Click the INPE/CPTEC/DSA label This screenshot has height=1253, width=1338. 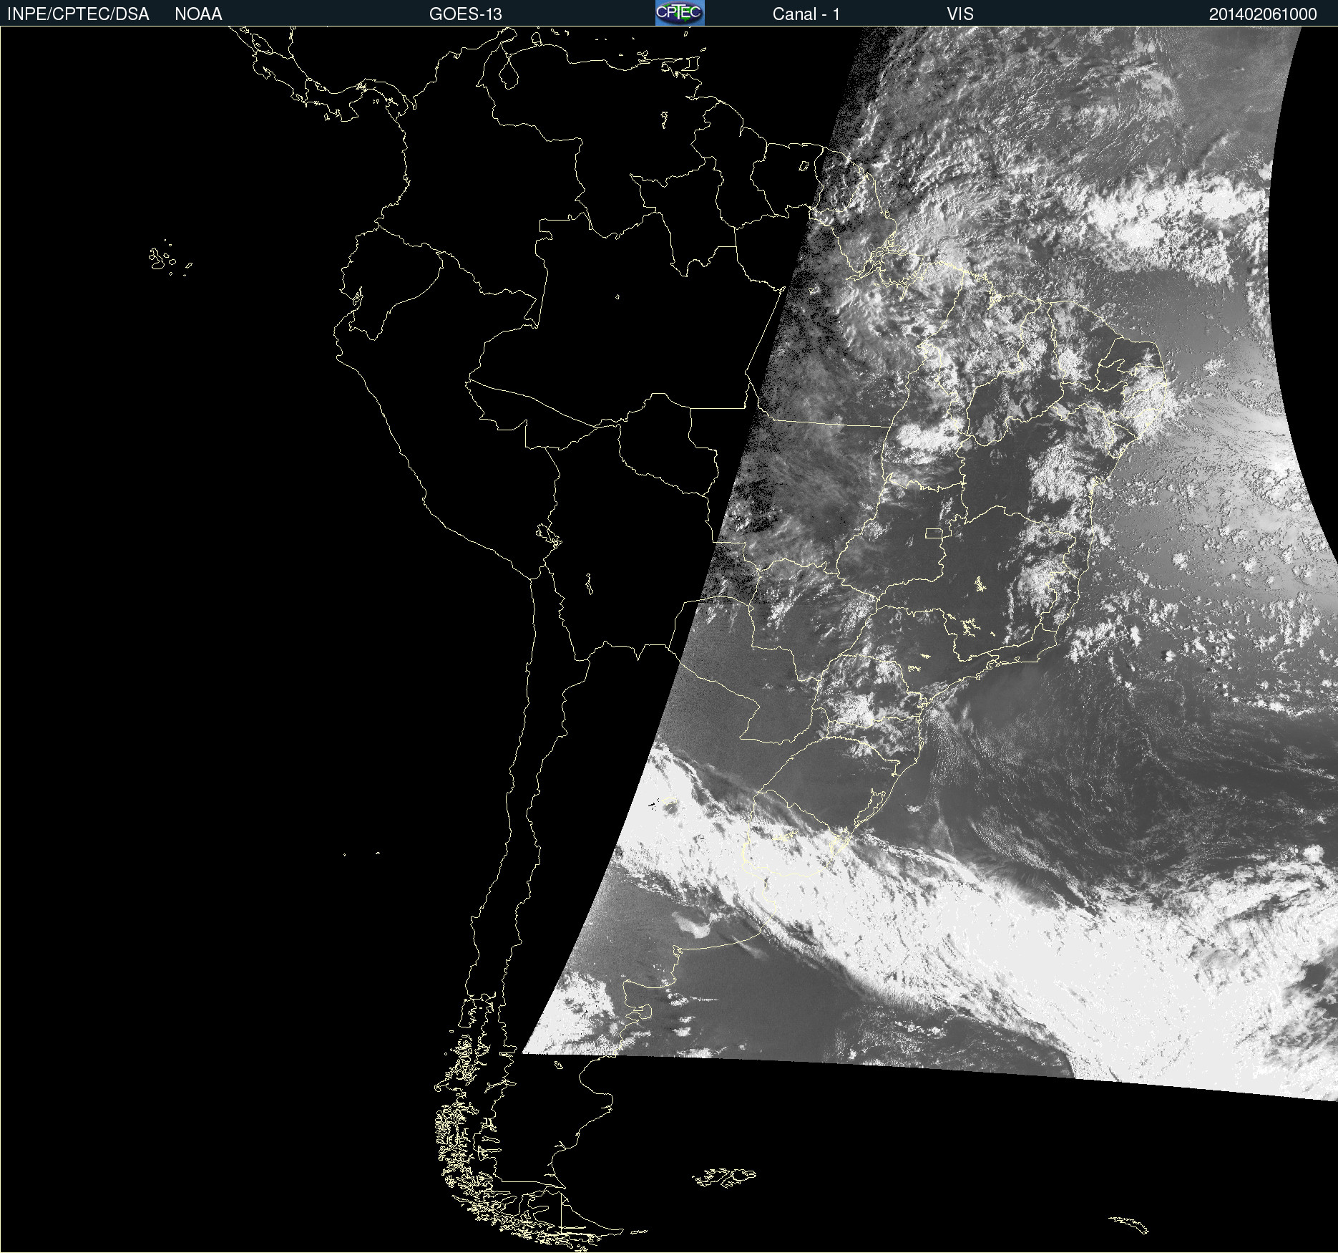pyautogui.click(x=78, y=14)
